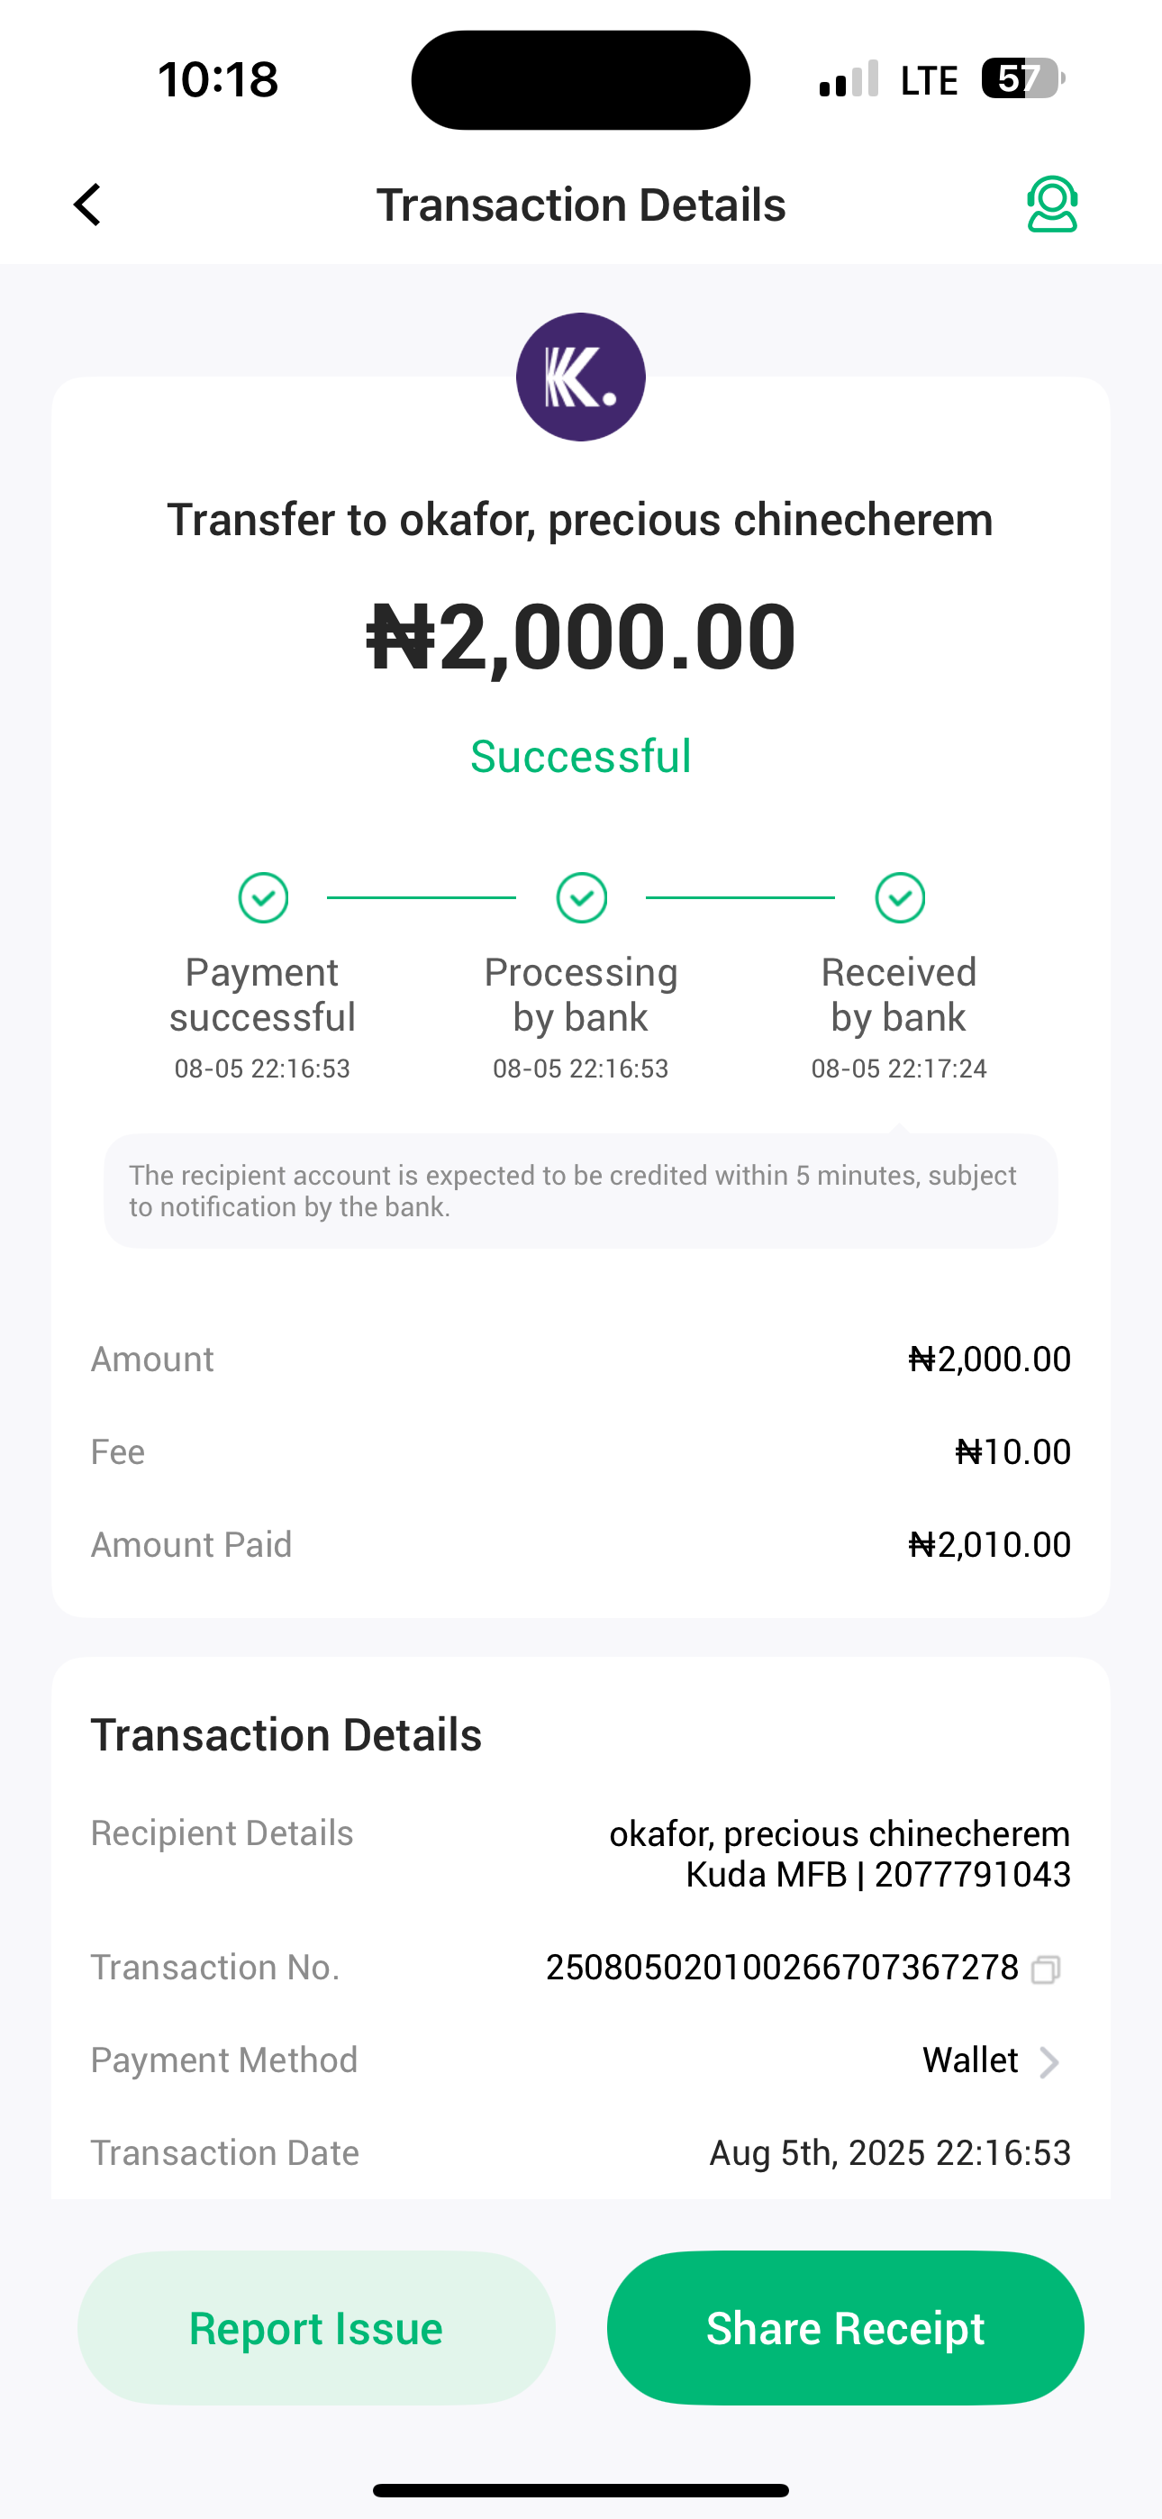Image resolution: width=1162 pixels, height=2519 pixels.
Task: Tap the Processing by bank checkmark
Action: [x=581, y=897]
